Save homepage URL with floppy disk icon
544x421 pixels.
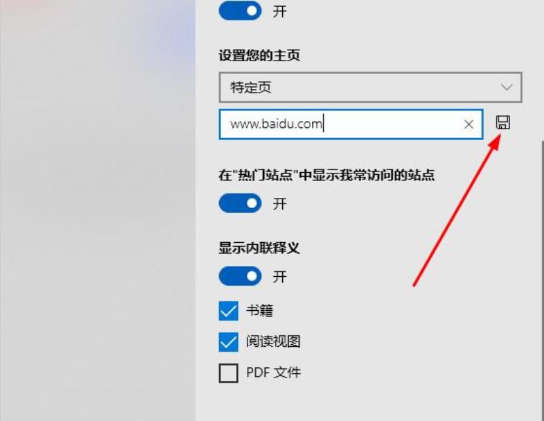coord(503,122)
